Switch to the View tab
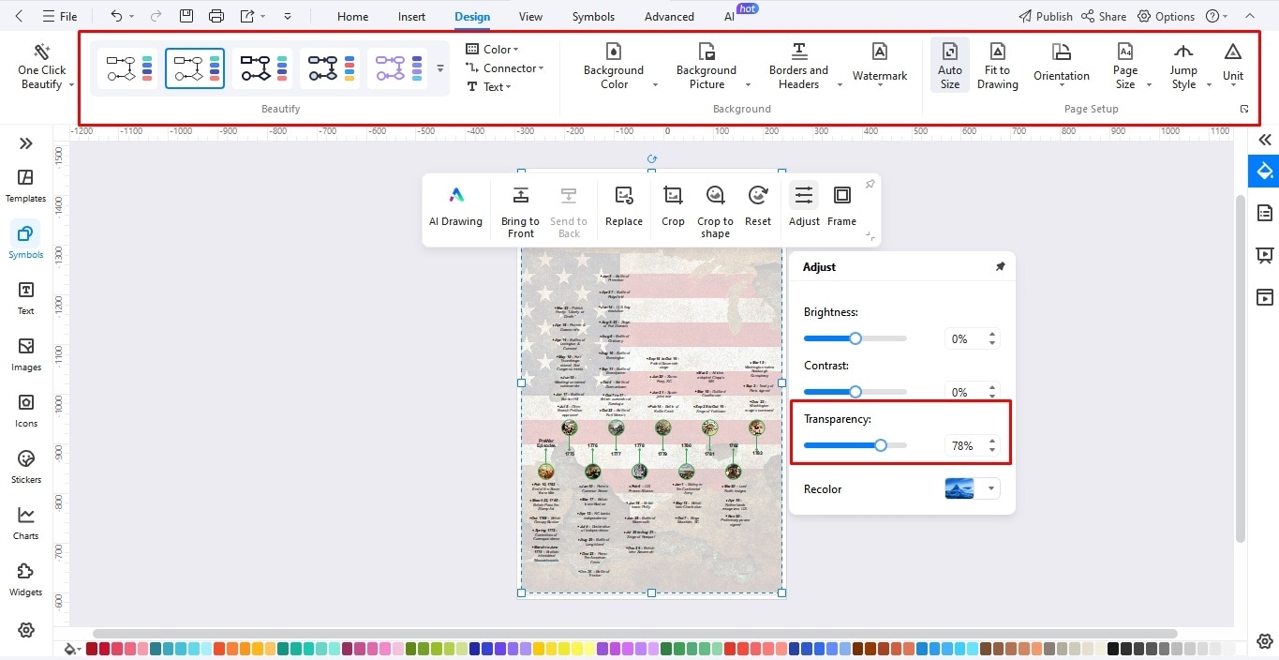This screenshot has width=1279, height=660. pyautogui.click(x=530, y=17)
